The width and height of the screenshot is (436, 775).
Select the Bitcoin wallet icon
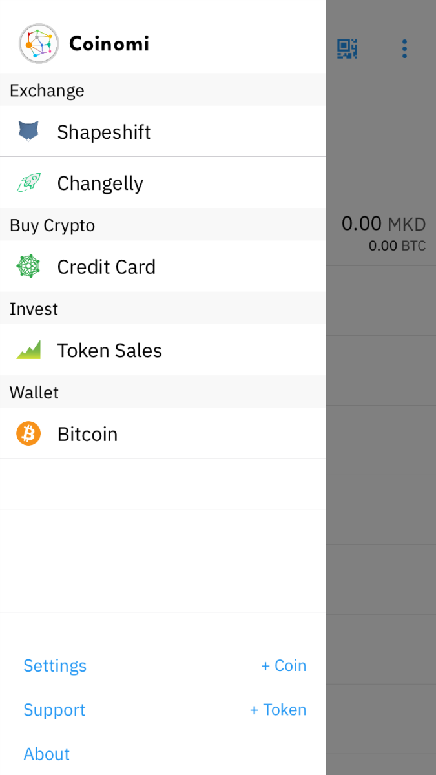[x=28, y=433]
